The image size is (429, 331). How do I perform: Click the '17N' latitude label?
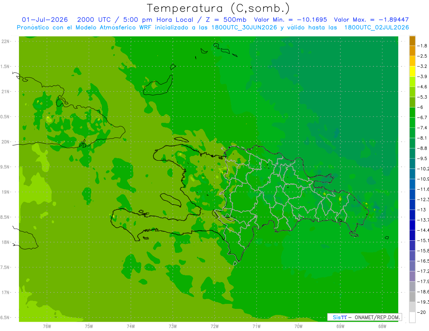point(6,292)
